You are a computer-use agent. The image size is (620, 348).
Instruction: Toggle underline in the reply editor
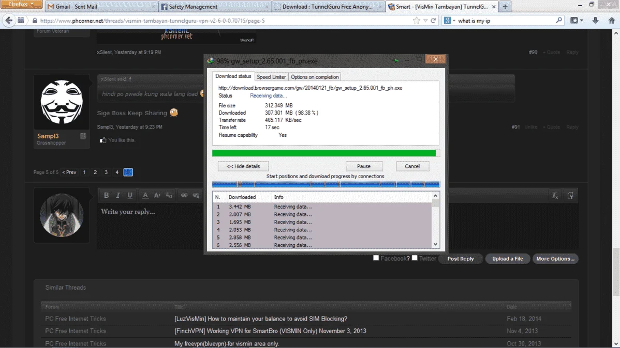tap(130, 195)
